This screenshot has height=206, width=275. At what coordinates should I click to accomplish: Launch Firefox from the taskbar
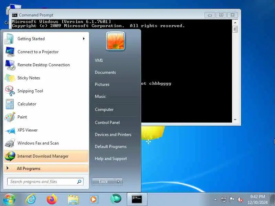52,199
